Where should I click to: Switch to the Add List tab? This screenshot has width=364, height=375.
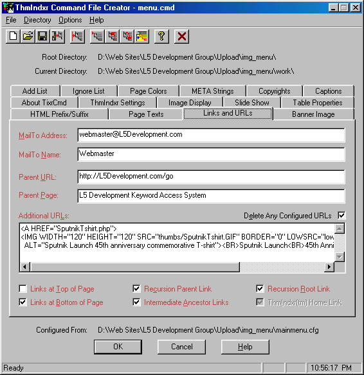click(35, 91)
